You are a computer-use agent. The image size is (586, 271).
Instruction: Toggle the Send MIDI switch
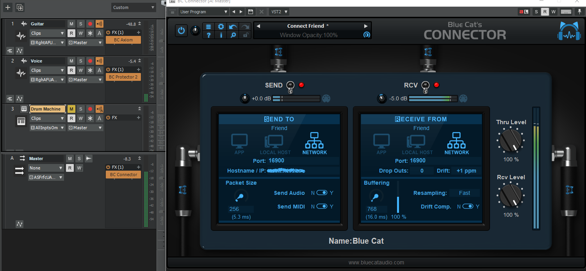tap(322, 207)
